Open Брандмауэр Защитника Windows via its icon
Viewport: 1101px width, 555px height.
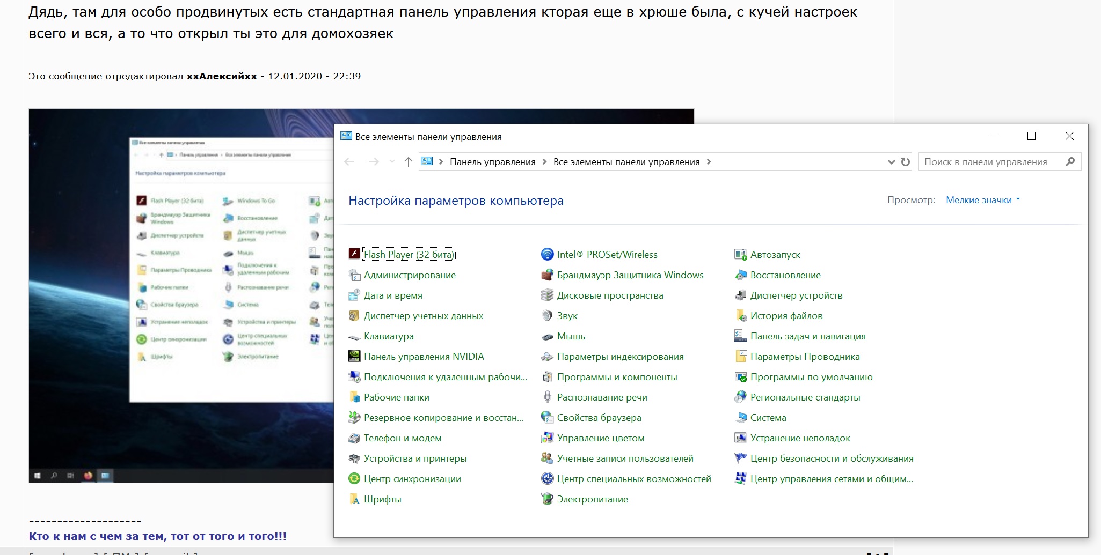click(x=547, y=275)
